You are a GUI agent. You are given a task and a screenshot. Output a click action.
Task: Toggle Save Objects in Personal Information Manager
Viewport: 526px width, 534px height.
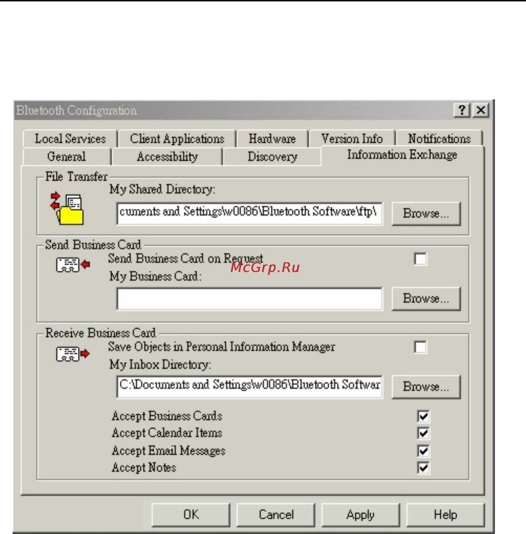pyautogui.click(x=420, y=347)
